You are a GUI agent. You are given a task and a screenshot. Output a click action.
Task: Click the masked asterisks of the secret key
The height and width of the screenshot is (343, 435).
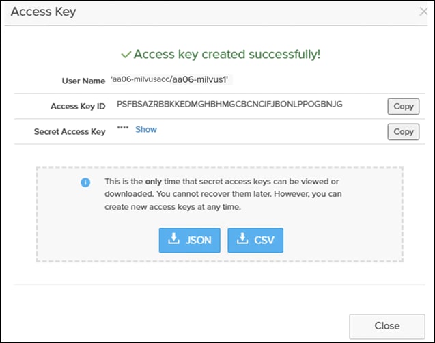[x=123, y=128]
